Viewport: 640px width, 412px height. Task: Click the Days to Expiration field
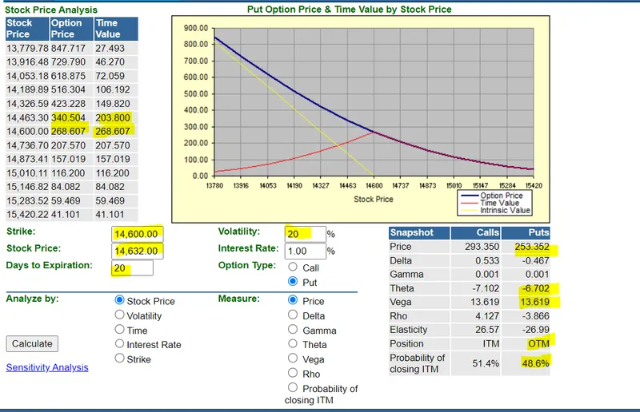click(x=132, y=267)
